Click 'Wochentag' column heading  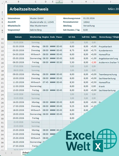click(35, 37)
